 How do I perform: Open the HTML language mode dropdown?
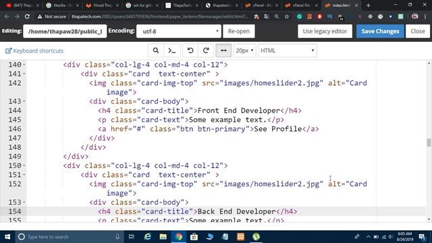click(288, 51)
